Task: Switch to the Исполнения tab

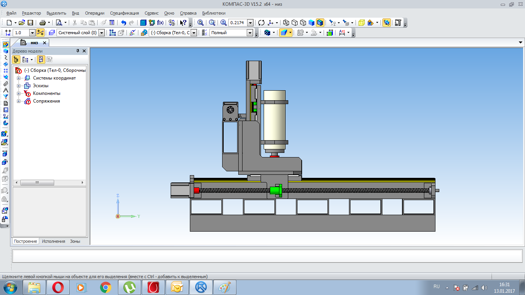Action: point(53,241)
